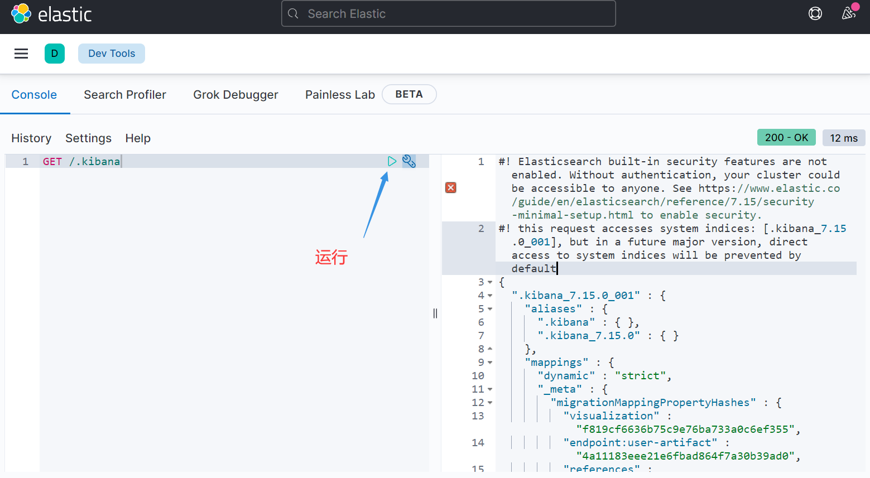Image resolution: width=870 pixels, height=478 pixels.
Task: Switch to the Console tab
Action: pos(34,95)
